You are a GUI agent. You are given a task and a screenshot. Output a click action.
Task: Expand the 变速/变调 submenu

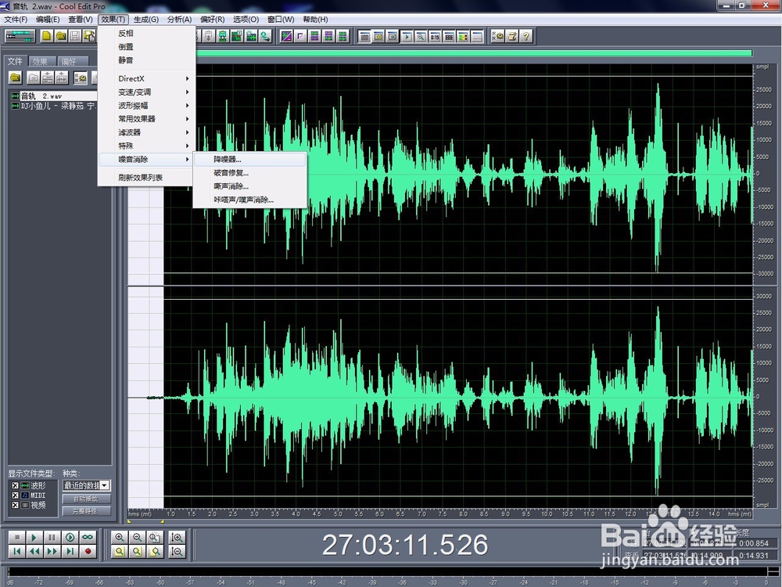pyautogui.click(x=147, y=92)
